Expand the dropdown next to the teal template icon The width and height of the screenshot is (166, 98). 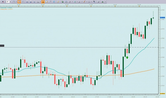[x=77, y=2]
